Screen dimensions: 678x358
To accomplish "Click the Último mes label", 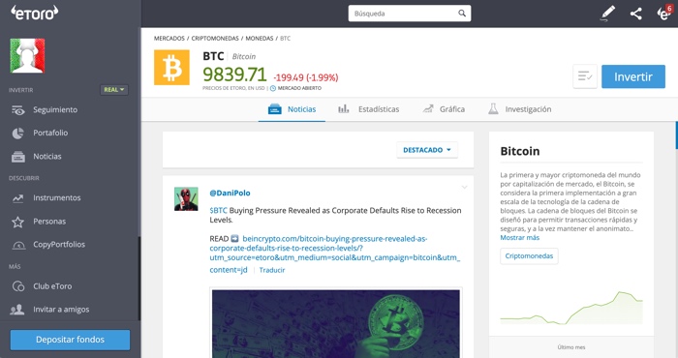I will tap(571, 347).
